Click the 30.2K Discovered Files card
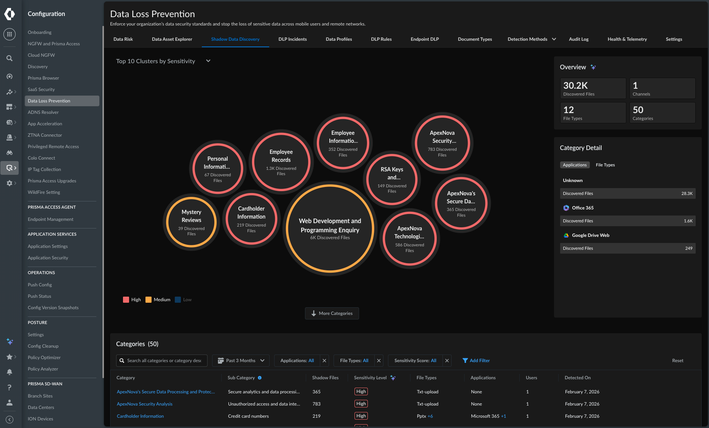 pos(593,88)
